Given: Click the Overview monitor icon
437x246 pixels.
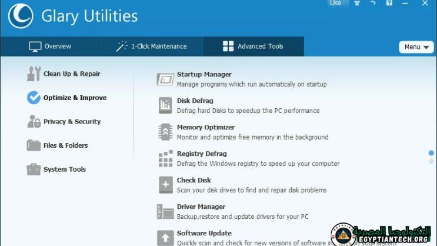Looking at the screenshot, I should tap(35, 46).
